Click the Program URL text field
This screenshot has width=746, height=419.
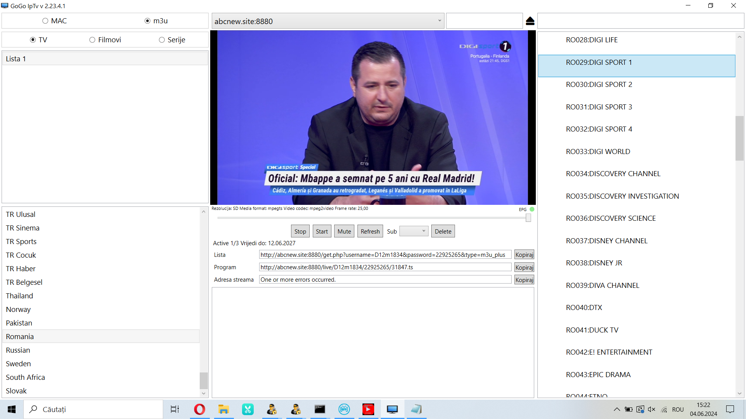point(385,267)
